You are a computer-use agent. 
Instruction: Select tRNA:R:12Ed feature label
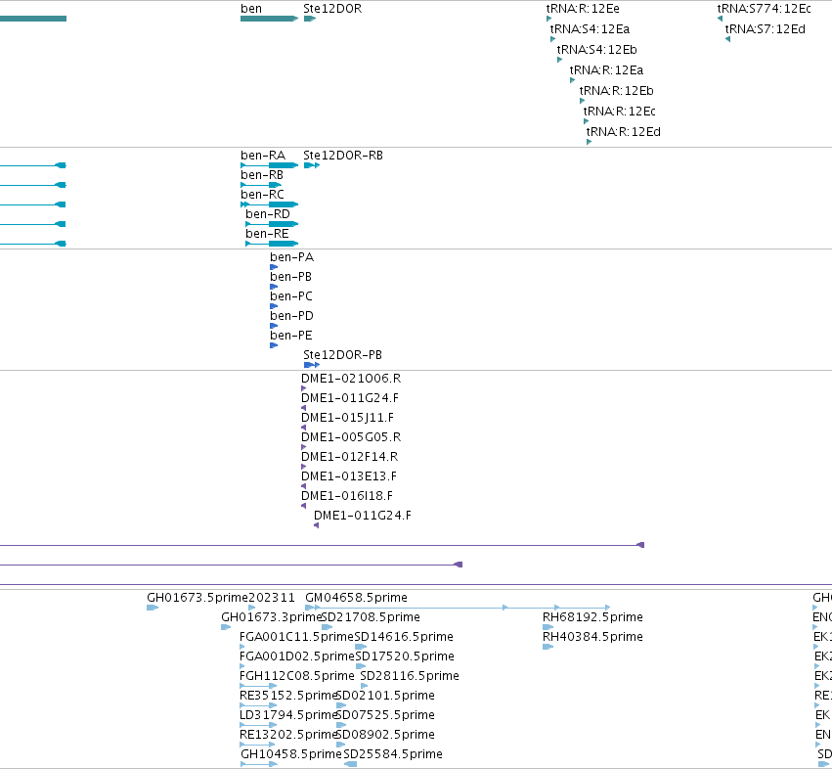pos(623,132)
